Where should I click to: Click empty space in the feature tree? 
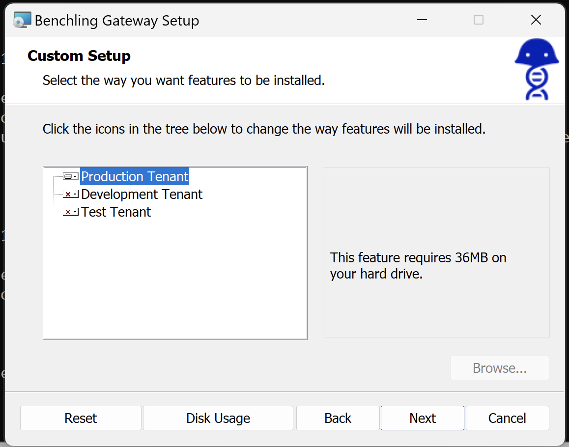[x=175, y=285]
